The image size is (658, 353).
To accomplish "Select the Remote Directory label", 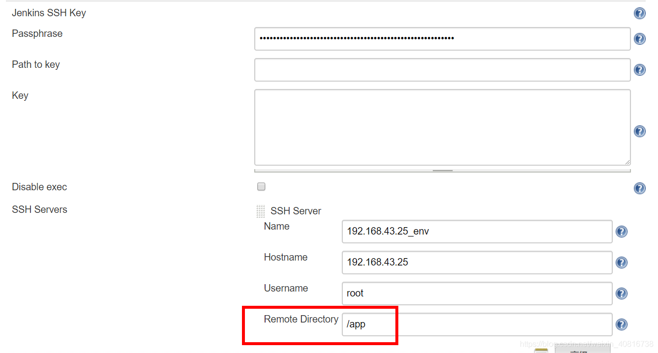I will tap(301, 319).
